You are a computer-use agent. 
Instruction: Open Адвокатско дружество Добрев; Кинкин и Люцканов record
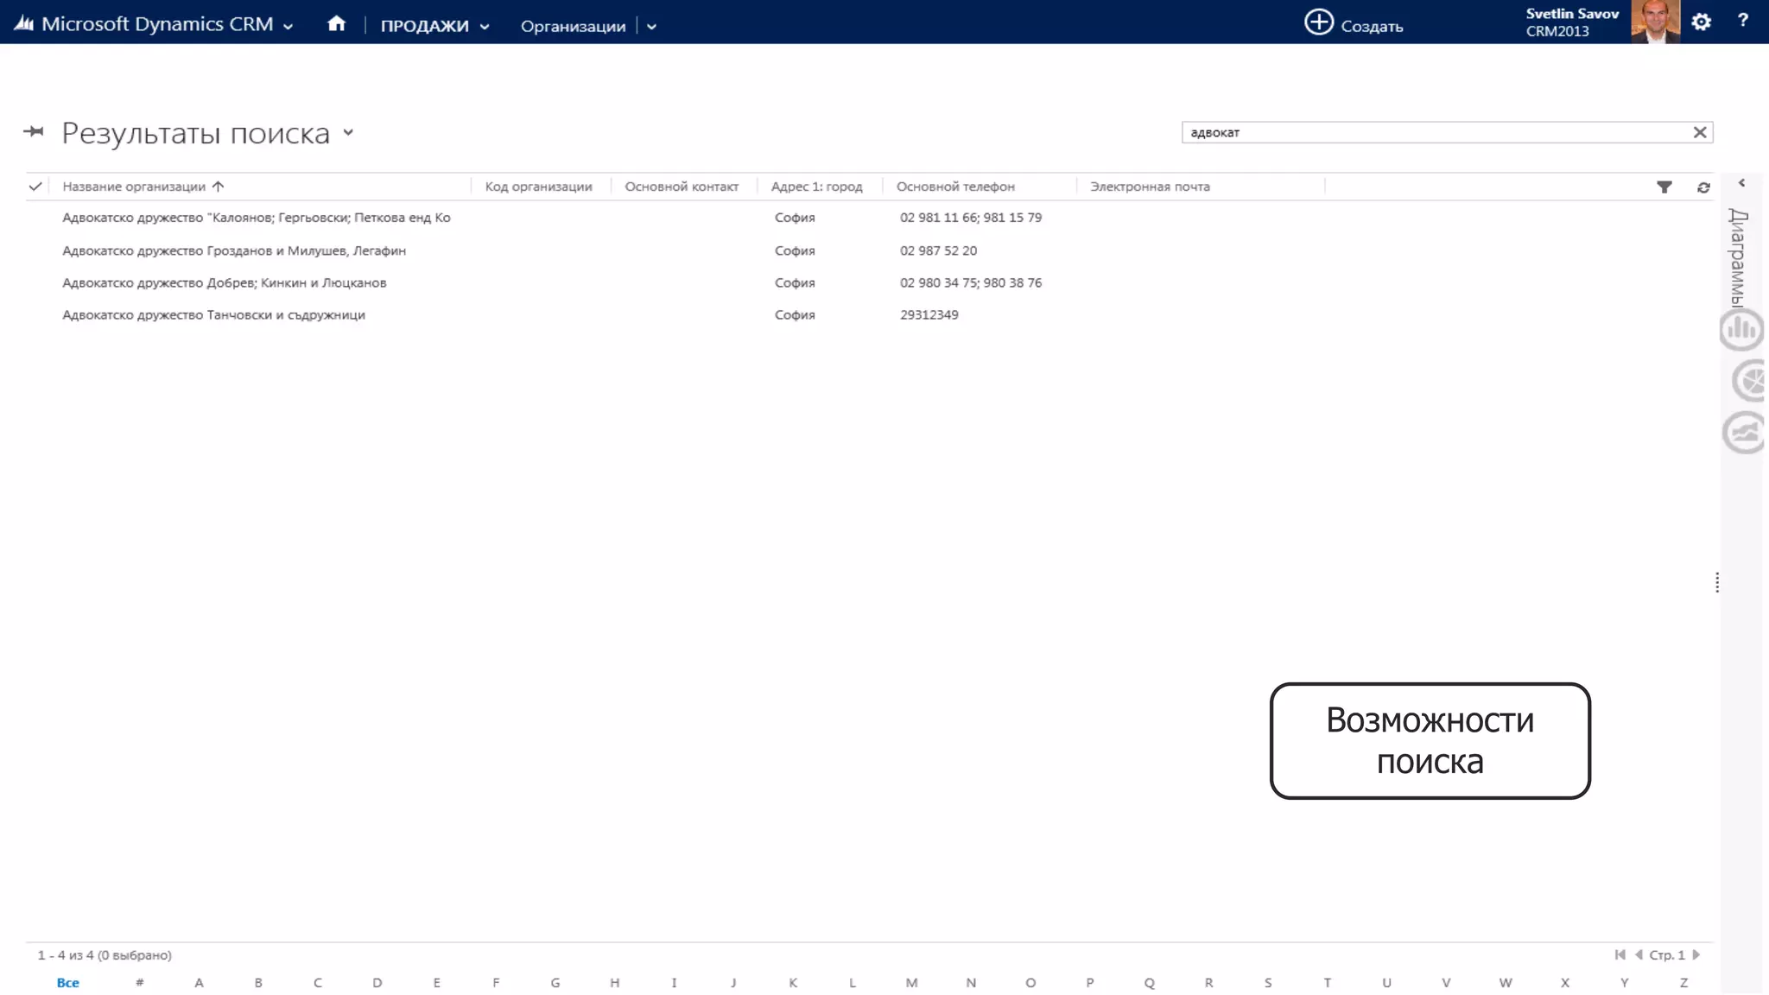[224, 283]
